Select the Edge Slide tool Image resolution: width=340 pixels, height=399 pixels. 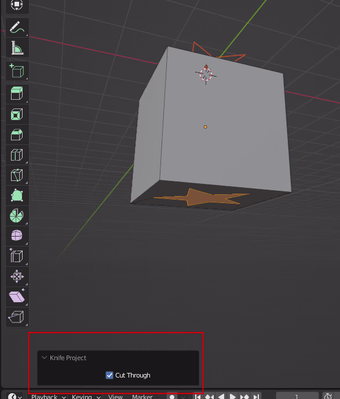click(17, 256)
